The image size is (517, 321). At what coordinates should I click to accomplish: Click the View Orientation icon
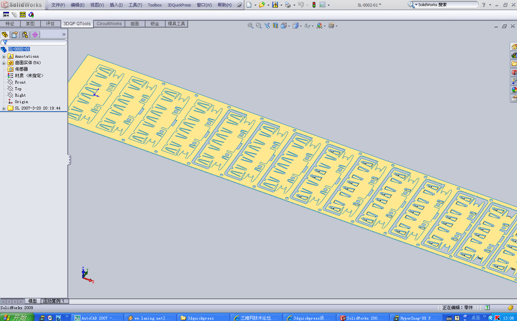(284, 26)
